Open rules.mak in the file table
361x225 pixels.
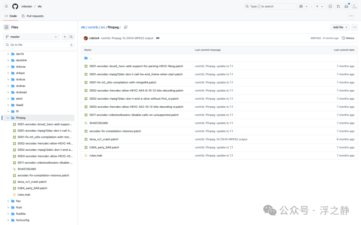[x=96, y=155]
